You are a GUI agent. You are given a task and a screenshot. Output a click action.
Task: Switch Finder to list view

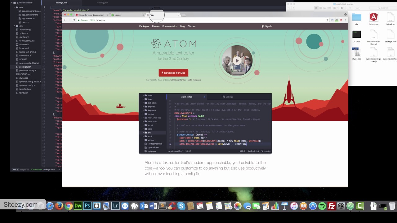320,8
